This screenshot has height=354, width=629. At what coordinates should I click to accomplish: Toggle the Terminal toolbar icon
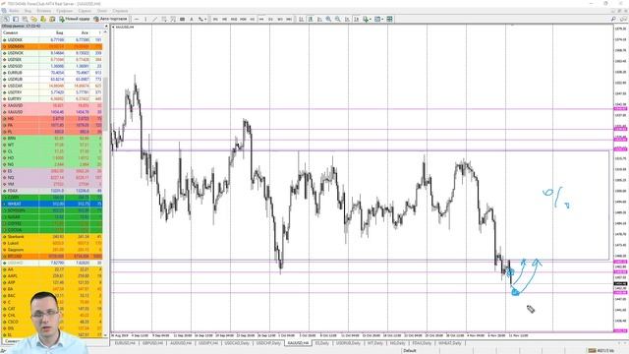point(52,19)
